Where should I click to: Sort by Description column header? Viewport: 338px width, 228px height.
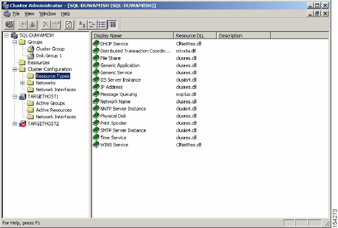pyautogui.click(x=244, y=36)
